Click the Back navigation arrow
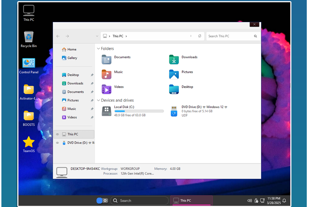Image resolution: width=309 pixels, height=207 pixels. [58, 36]
